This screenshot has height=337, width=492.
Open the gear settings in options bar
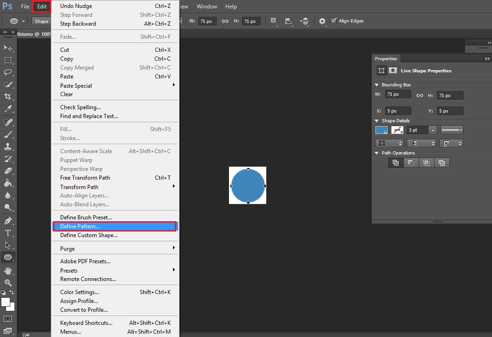pos(322,21)
